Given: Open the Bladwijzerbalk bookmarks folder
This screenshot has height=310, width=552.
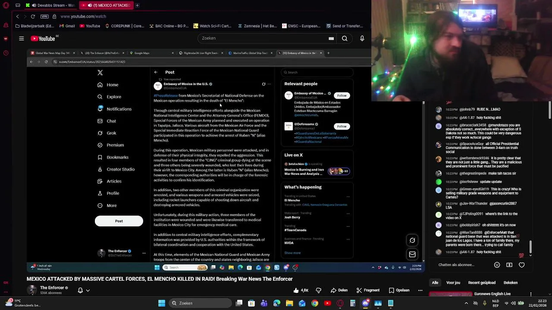Looking at the screenshot, I should (x=34, y=26).
